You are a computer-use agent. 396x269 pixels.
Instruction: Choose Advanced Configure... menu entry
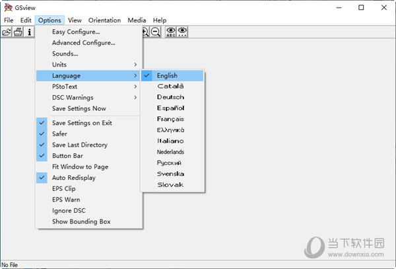click(88, 43)
